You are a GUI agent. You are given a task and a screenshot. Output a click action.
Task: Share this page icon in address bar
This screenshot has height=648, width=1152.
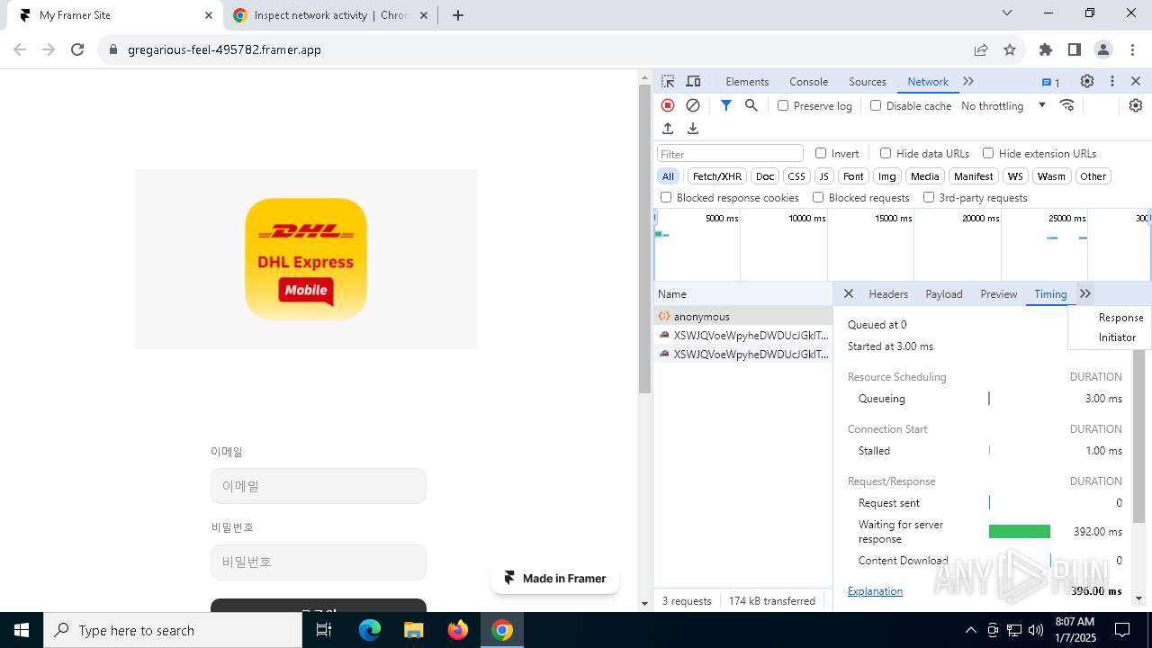pos(981,49)
